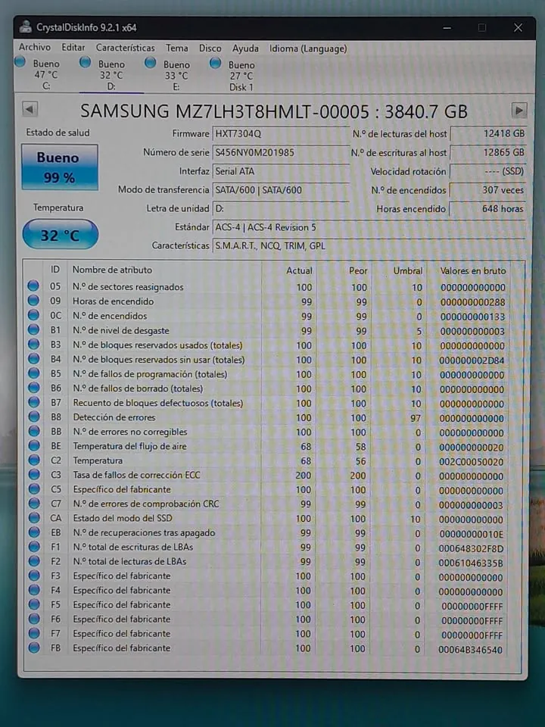Click the drive title SAMSUNG MZ7LH3T8HMLT-00005
545x727 pixels.
pos(273,111)
